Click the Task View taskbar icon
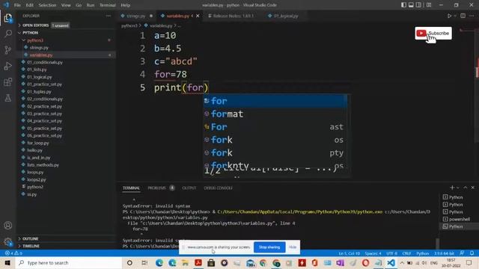 click(x=144, y=263)
